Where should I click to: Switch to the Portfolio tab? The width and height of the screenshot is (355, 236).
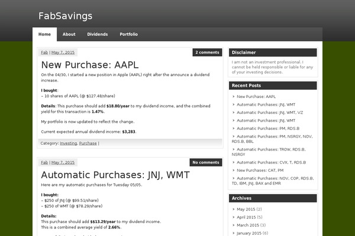(x=128, y=34)
